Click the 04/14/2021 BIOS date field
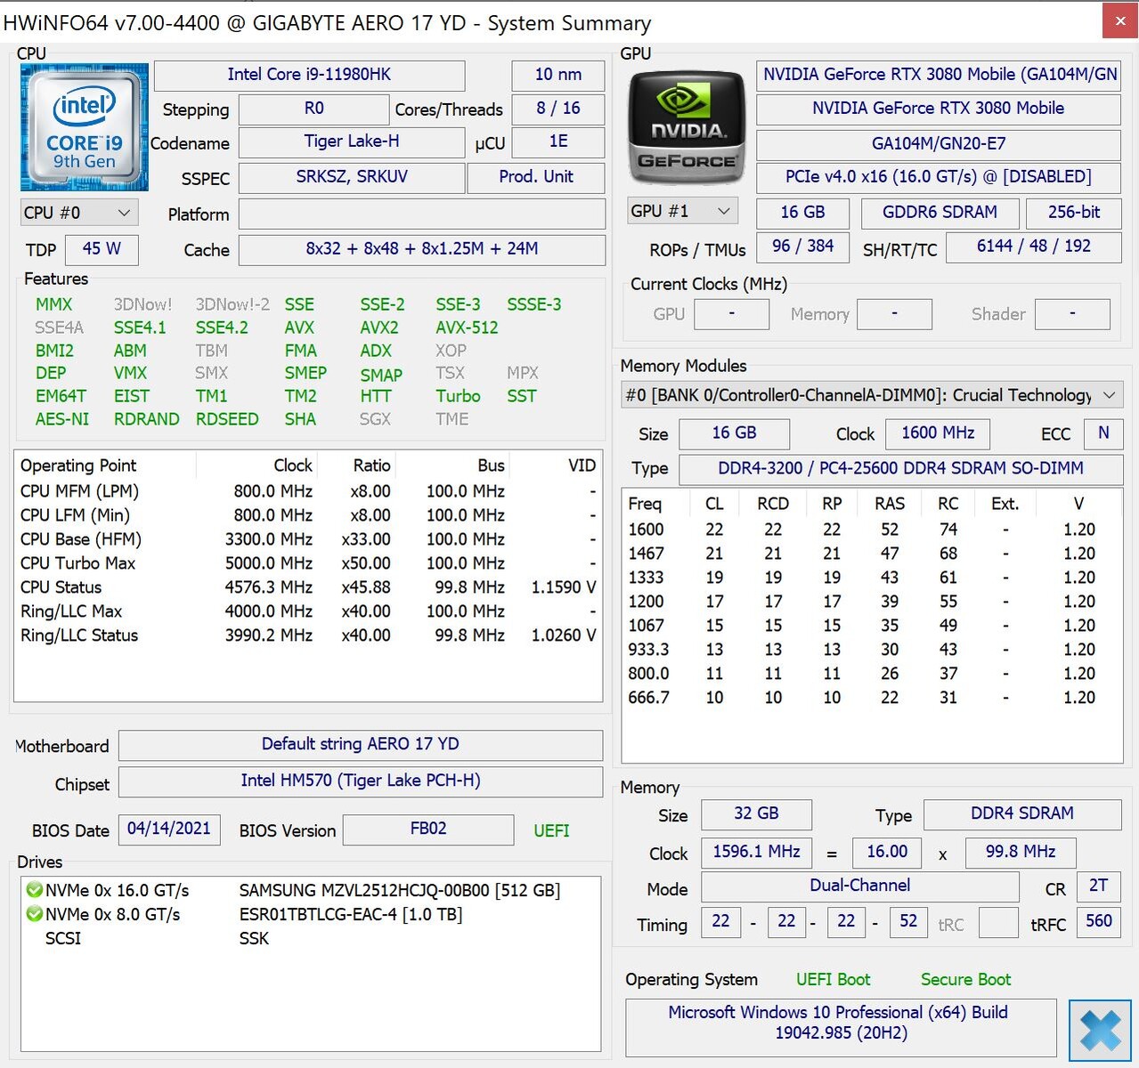The height and width of the screenshot is (1068, 1139). (168, 829)
